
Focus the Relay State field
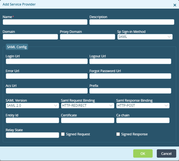coord(32,135)
